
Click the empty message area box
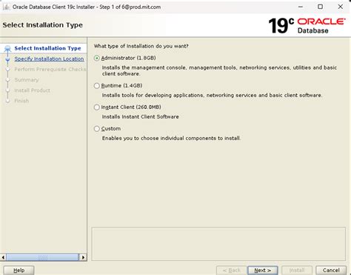coord(218,244)
